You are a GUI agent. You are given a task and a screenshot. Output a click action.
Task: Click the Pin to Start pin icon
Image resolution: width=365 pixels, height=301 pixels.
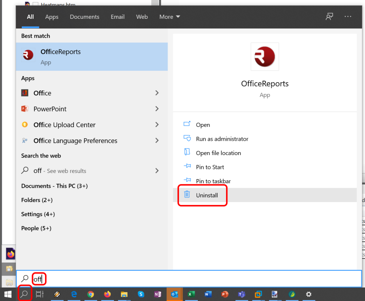(x=187, y=167)
